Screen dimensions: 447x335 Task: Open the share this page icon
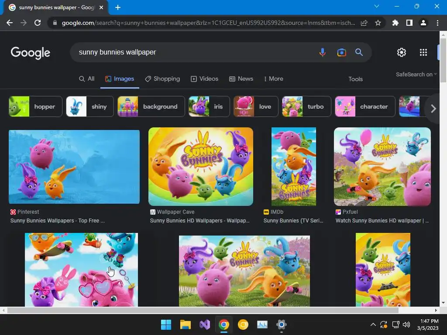pos(364,23)
